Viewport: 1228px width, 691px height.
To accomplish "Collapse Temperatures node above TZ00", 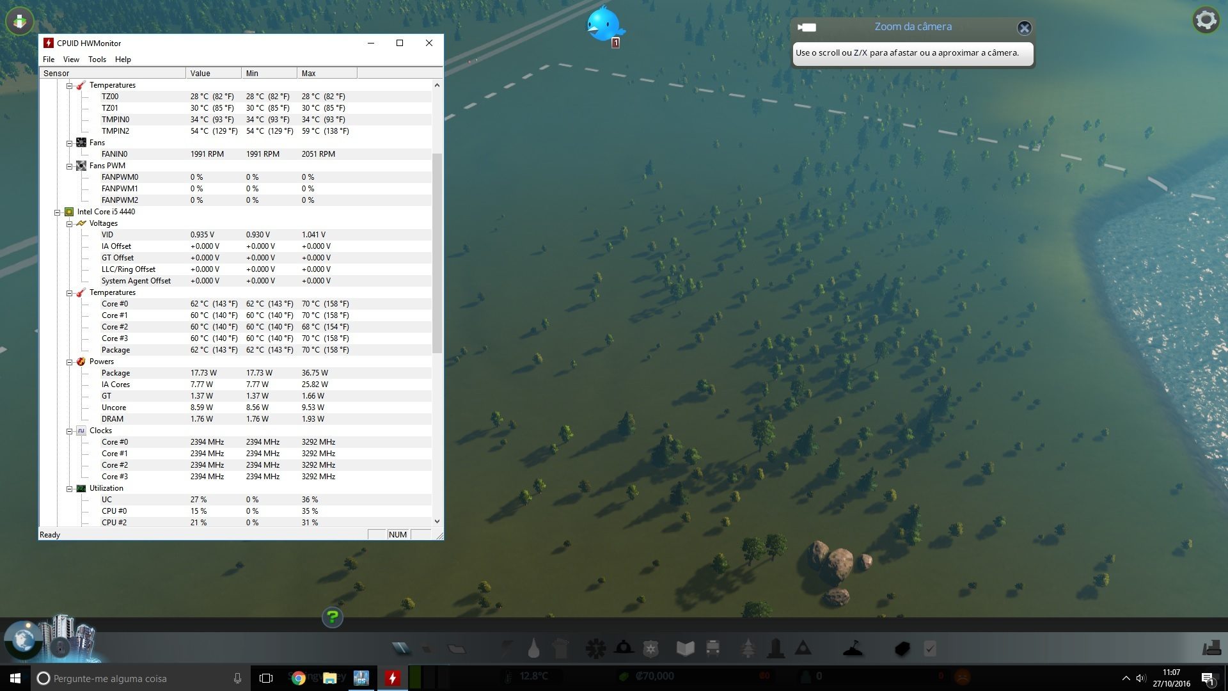I will click(69, 85).
